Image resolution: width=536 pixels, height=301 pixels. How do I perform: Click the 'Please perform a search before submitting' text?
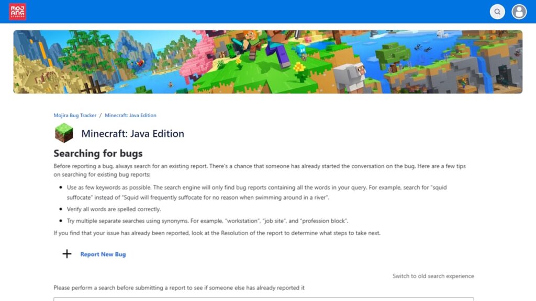[x=179, y=288]
